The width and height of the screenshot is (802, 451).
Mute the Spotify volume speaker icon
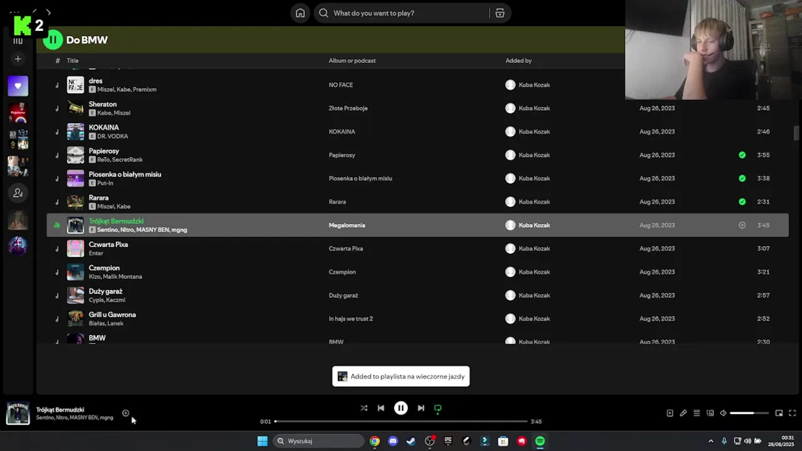pyautogui.click(x=723, y=413)
